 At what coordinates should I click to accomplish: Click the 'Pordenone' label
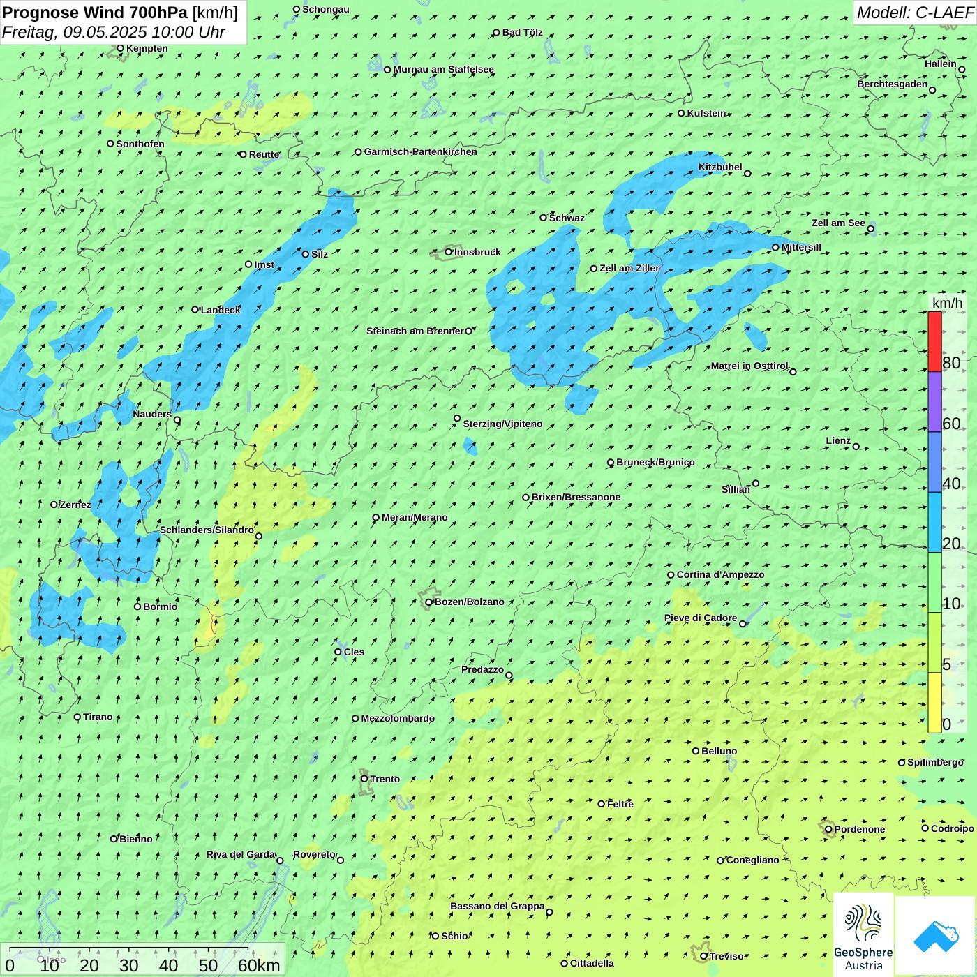(860, 829)
